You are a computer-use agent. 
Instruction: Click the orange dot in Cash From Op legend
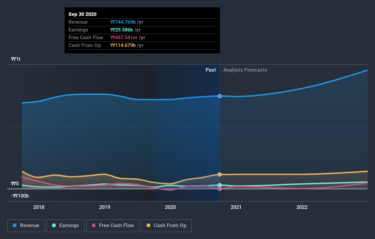pyautogui.click(x=148, y=225)
